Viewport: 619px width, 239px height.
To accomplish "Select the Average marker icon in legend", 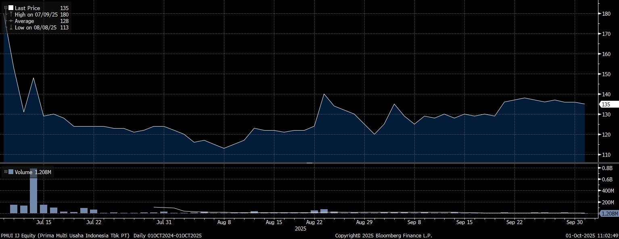I will coord(10,21).
